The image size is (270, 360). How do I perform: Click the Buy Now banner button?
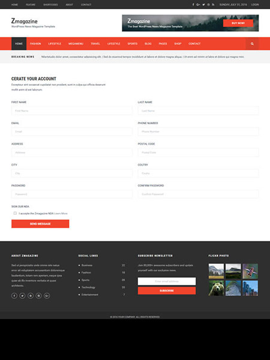[238, 23]
